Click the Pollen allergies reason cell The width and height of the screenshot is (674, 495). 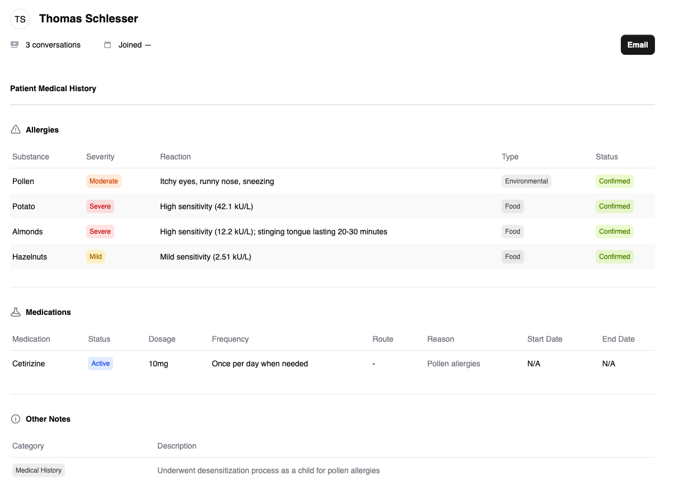click(453, 364)
